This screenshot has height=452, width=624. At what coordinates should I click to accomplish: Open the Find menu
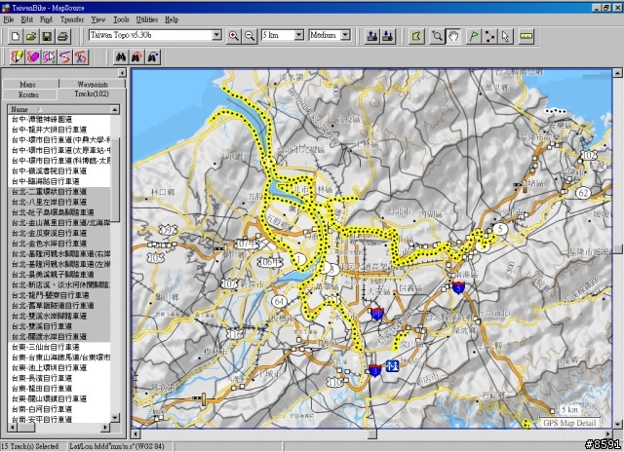click(46, 19)
